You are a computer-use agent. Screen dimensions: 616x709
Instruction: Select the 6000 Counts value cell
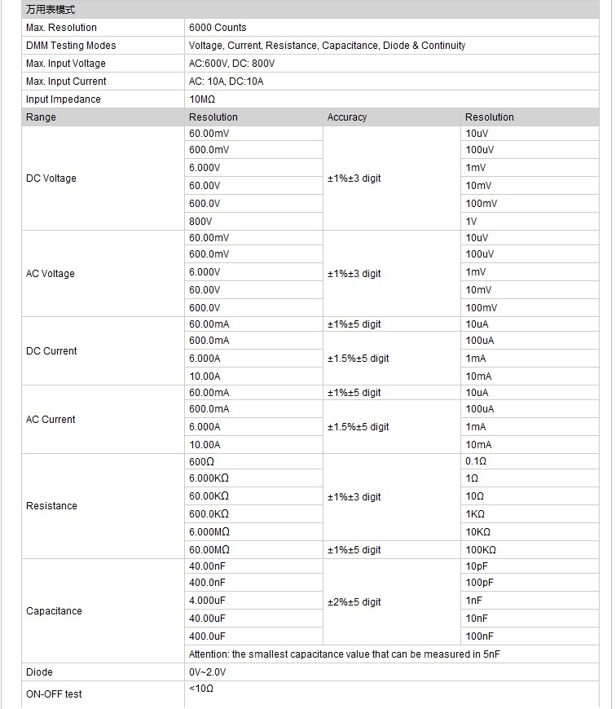(x=217, y=28)
